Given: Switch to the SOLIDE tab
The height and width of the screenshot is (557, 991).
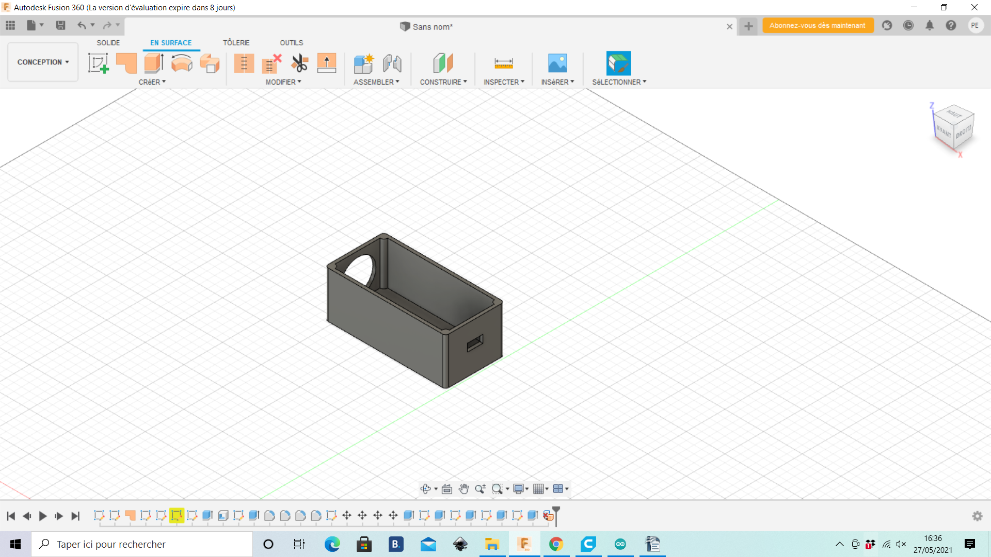Looking at the screenshot, I should tap(108, 43).
